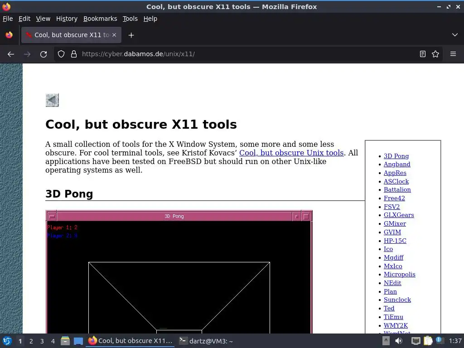Jump to Ted in the index
Viewport: 464px width, 348px height.
pyautogui.click(x=389, y=308)
